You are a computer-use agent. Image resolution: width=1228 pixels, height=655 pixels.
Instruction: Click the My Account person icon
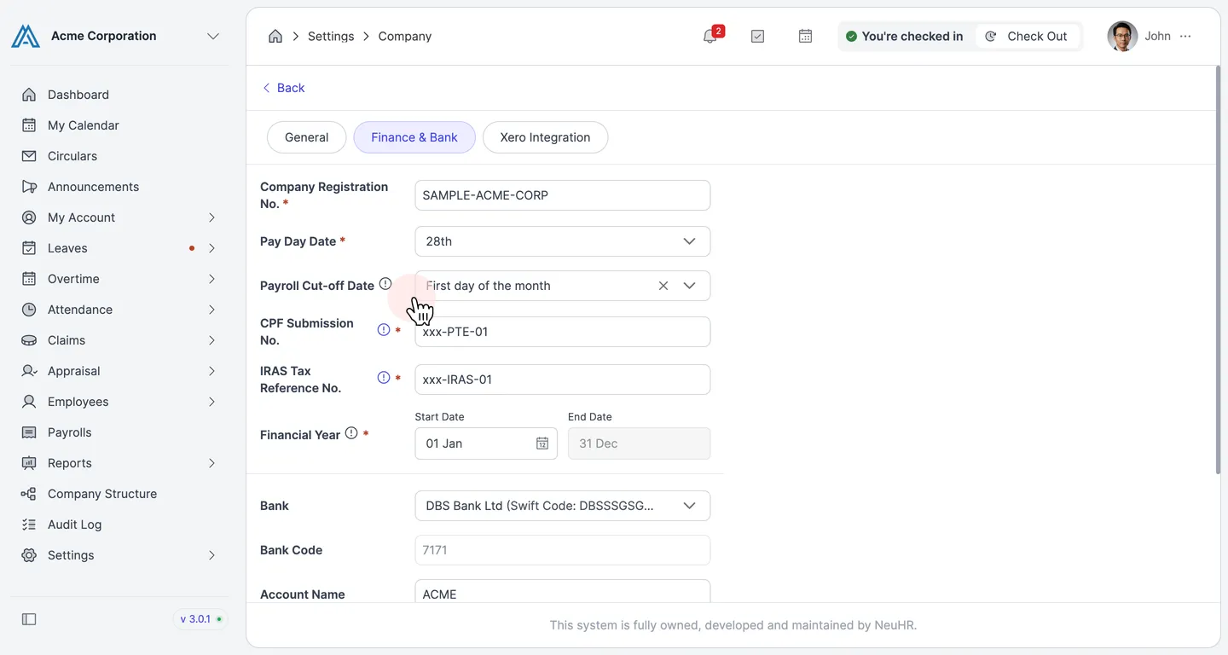(29, 217)
